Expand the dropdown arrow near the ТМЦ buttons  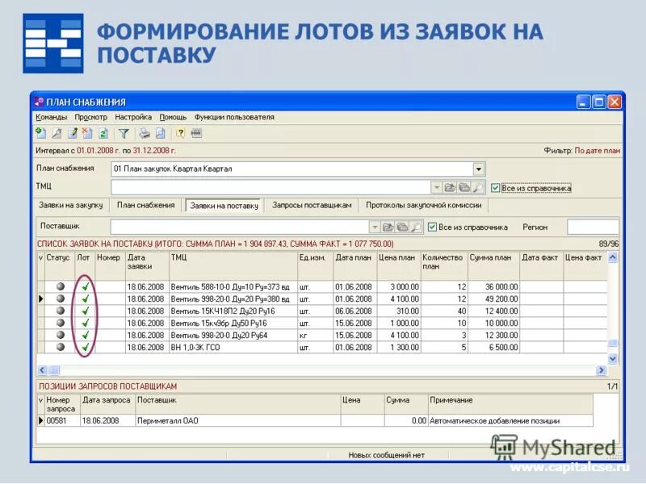pyautogui.click(x=436, y=186)
